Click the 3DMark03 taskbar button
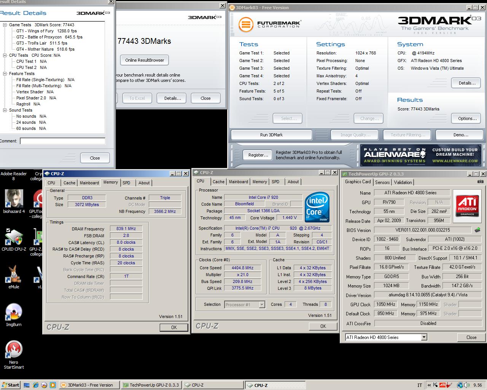The height and width of the screenshot is (390, 487). point(90,385)
